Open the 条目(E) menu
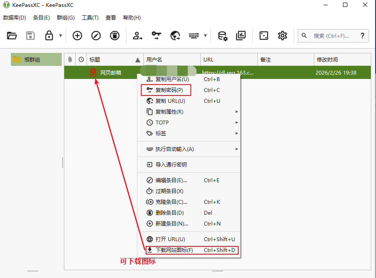 41,18
